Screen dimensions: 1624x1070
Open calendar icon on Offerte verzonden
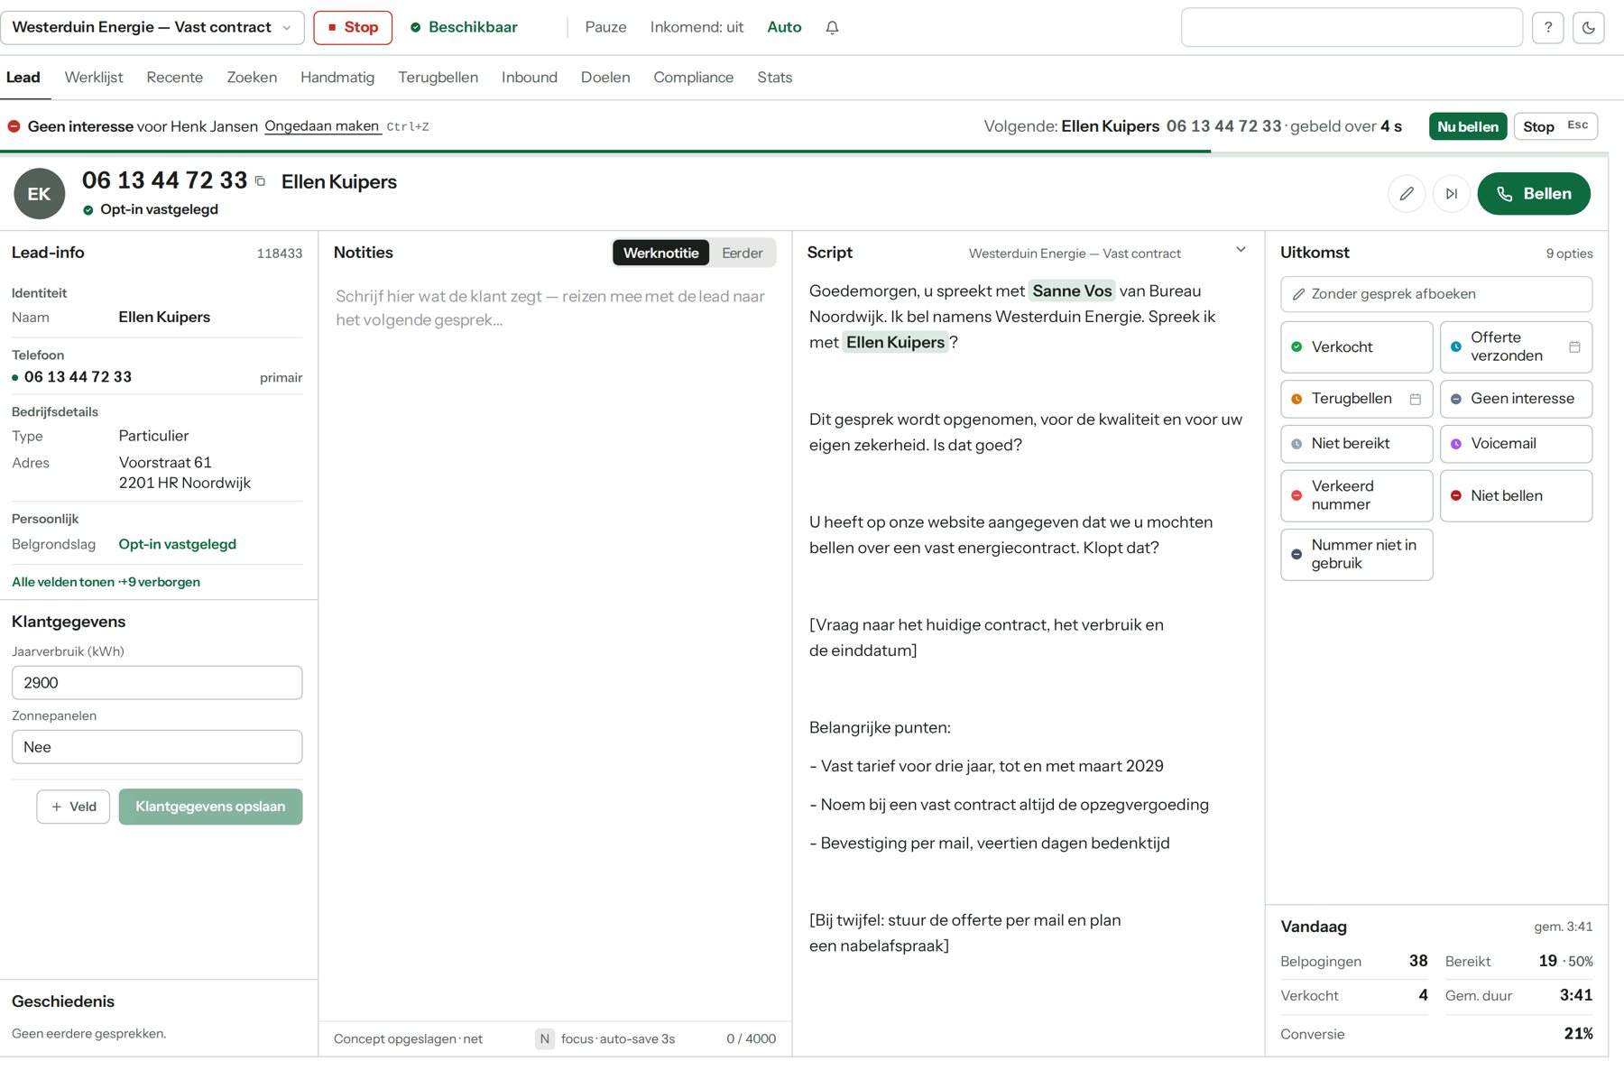[1574, 346]
